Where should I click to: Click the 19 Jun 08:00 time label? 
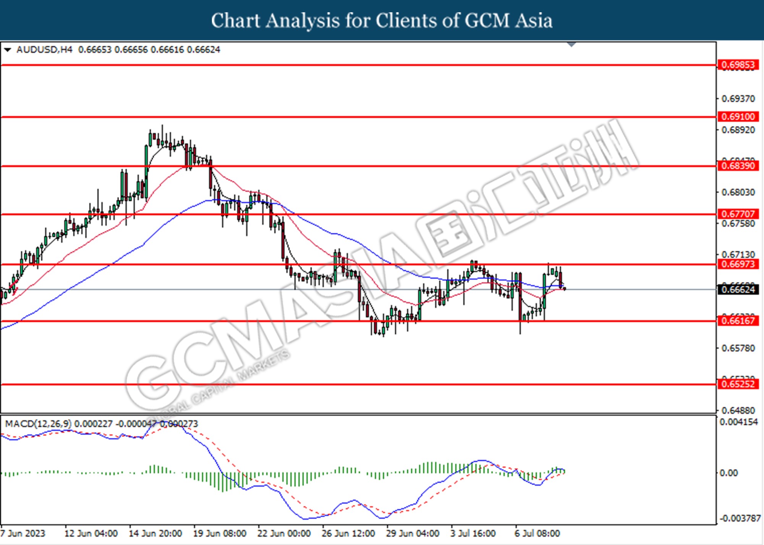(219, 533)
